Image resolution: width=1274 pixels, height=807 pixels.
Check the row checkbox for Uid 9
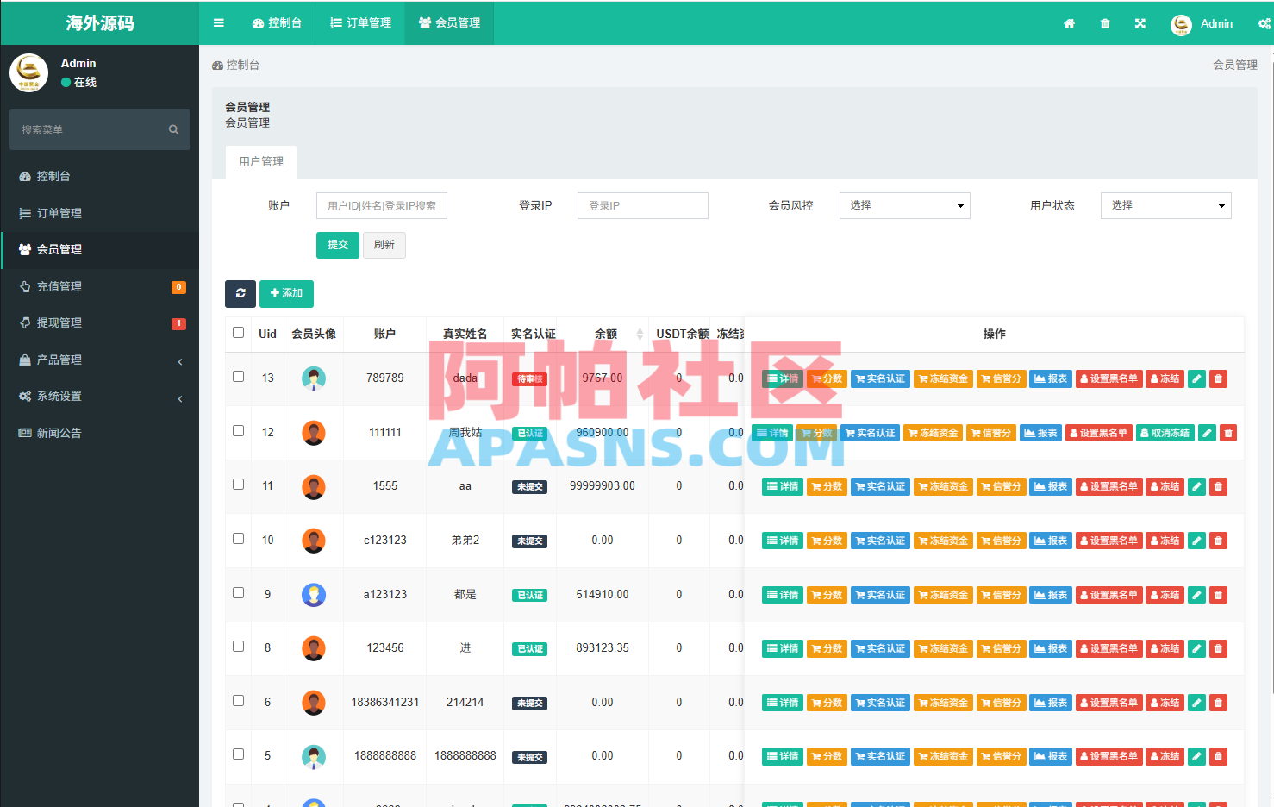[x=238, y=594]
